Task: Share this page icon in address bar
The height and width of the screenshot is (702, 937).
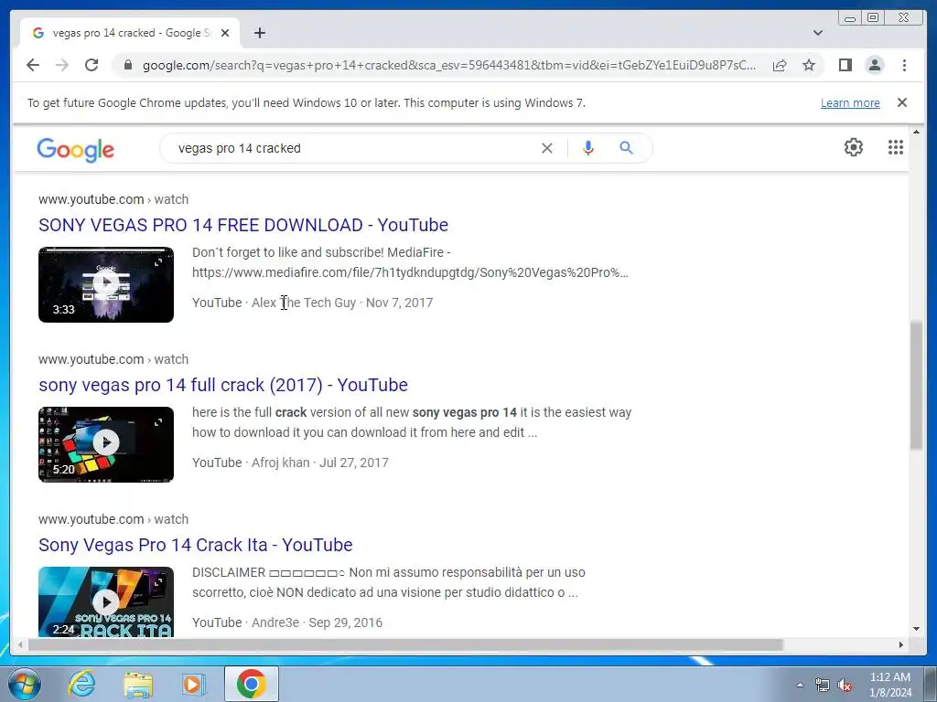Action: (780, 65)
